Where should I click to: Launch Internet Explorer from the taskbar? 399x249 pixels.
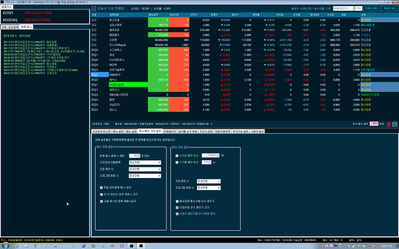click(x=17, y=246)
